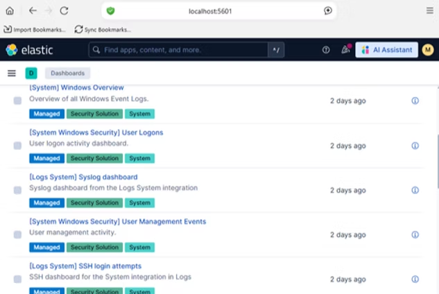Viewport: 439px width, 294px height.
Task: Select the Windows Overview row checkbox
Action: click(17, 101)
